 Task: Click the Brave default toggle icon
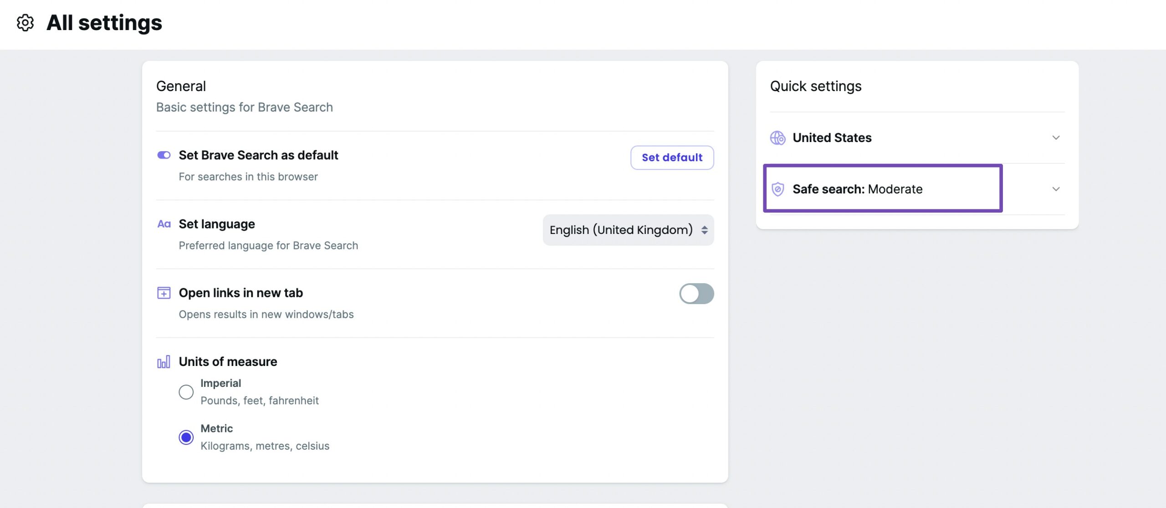tap(164, 155)
